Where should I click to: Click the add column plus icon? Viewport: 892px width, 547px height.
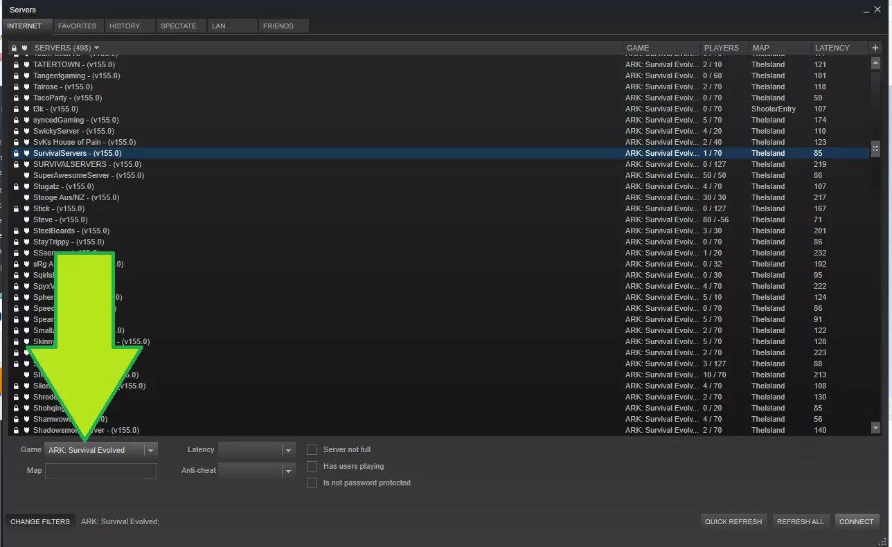[x=875, y=48]
